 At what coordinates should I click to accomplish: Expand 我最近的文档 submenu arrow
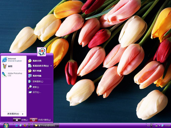coord(51,66)
